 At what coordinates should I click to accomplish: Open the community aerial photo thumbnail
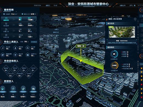(122, 32)
